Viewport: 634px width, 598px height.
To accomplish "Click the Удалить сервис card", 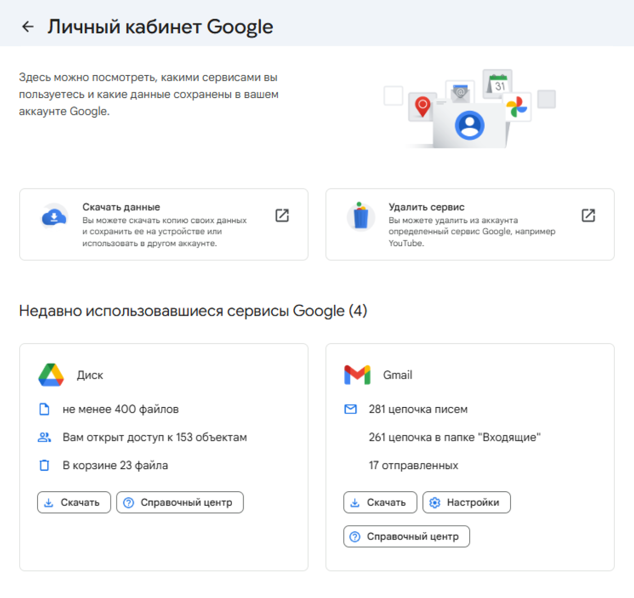I will 470,224.
